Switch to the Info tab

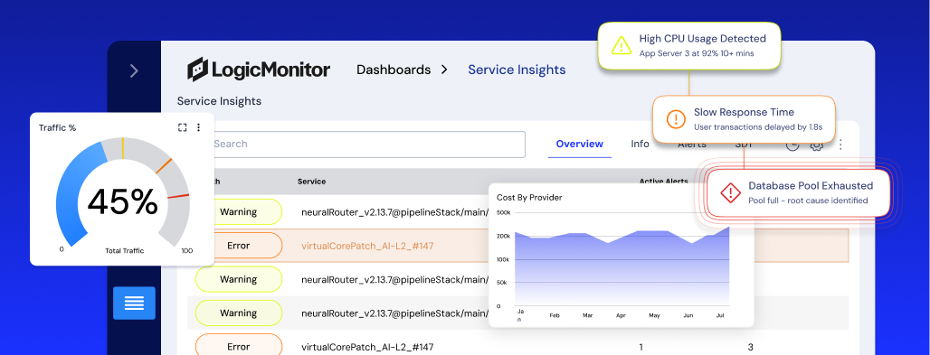coord(640,144)
